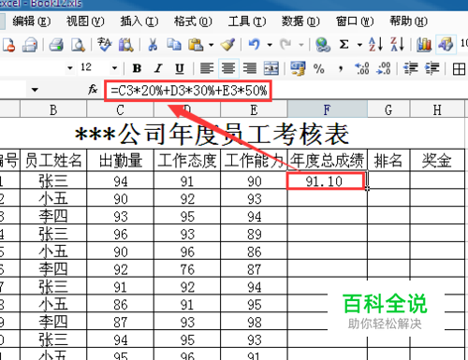Viewport: 468px width, 360px height.
Task: Click the Redo arrow icon
Action: [x=285, y=45]
